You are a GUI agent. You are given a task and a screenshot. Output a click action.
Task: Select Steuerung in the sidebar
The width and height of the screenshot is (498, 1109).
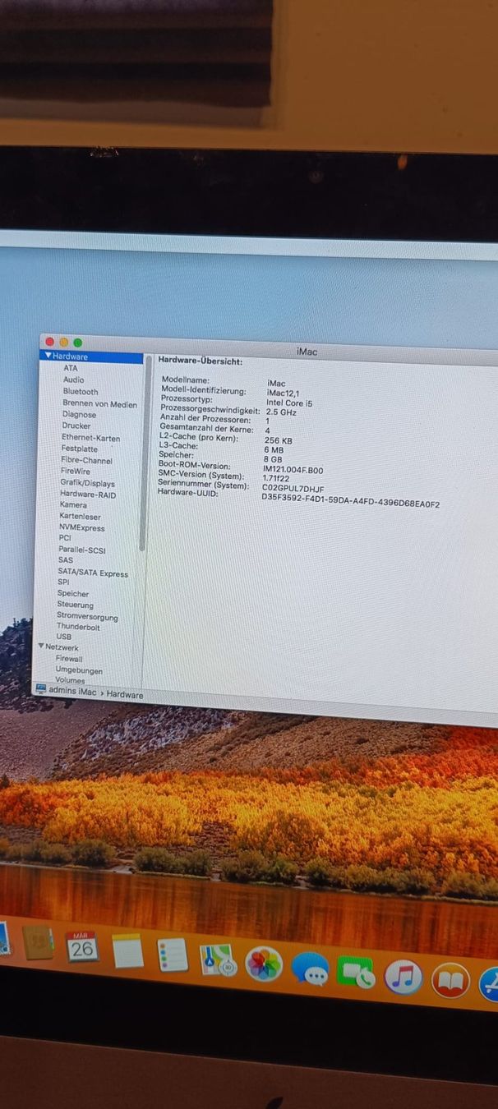tap(75, 605)
